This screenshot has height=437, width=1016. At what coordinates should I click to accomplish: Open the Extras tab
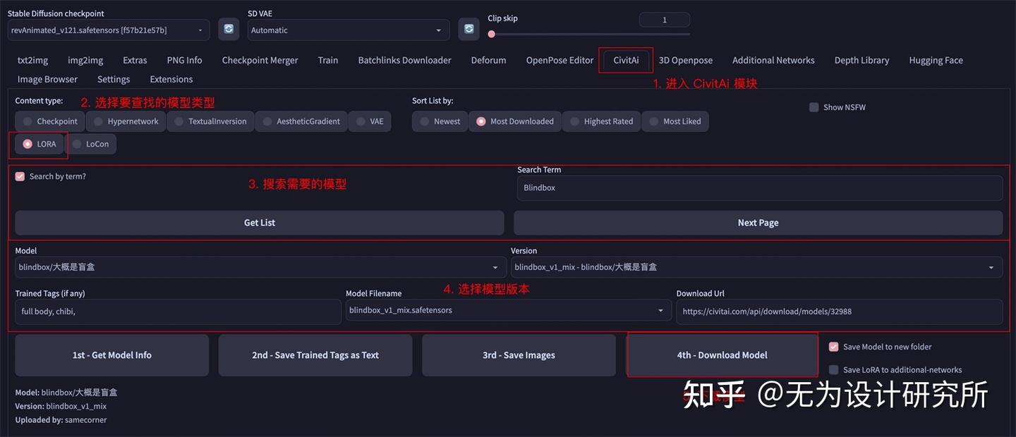click(x=135, y=60)
